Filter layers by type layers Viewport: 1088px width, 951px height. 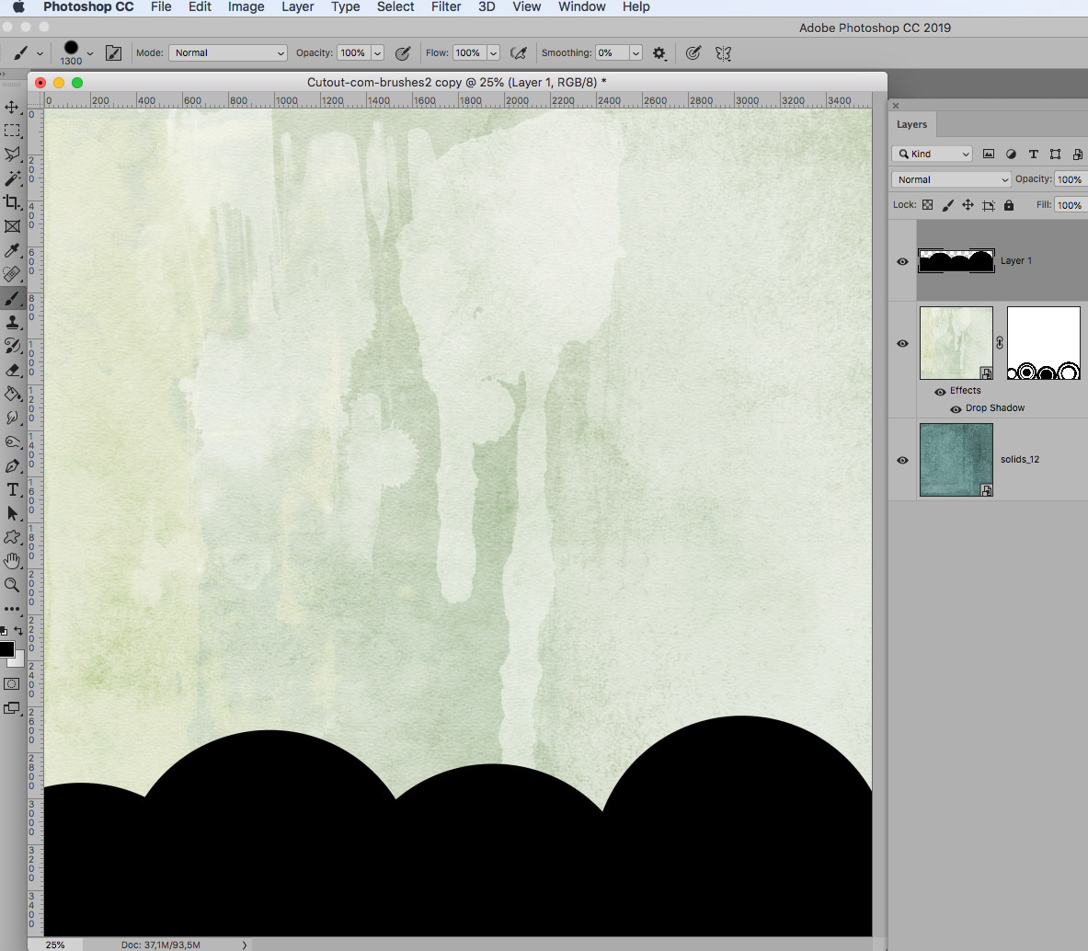pos(1033,154)
